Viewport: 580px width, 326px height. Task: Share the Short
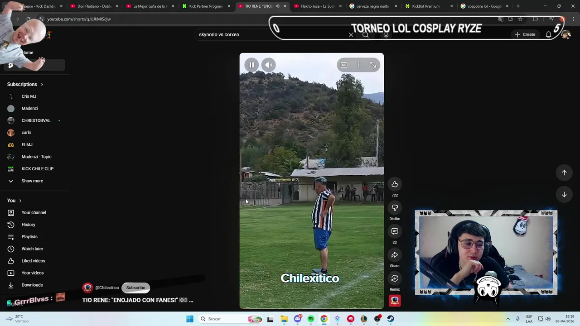(395, 254)
